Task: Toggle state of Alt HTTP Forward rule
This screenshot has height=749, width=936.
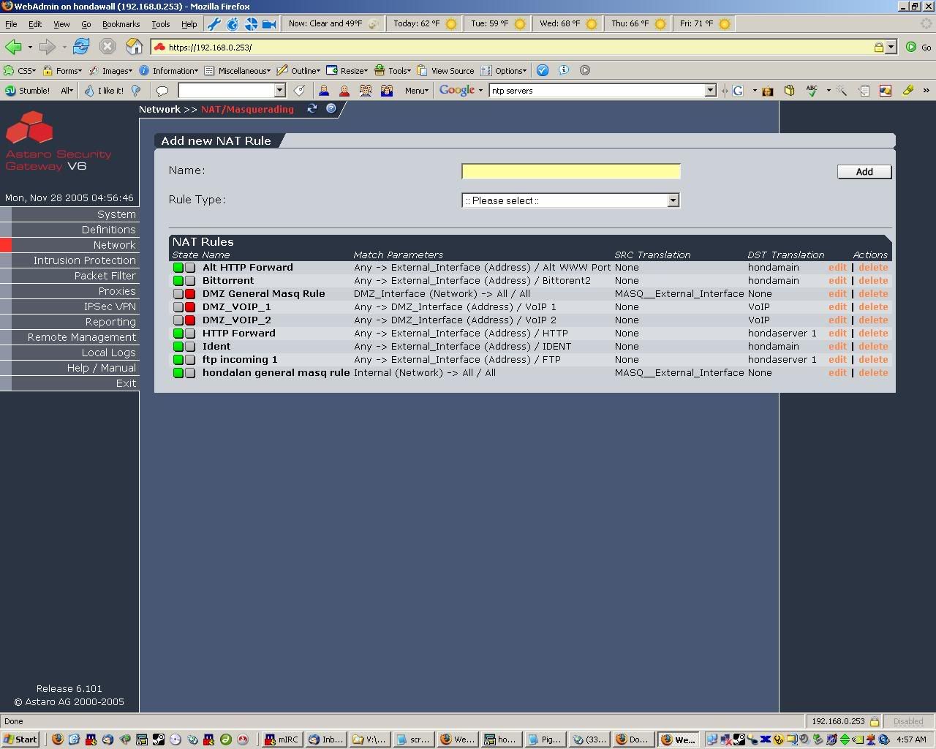Action: 178,268
